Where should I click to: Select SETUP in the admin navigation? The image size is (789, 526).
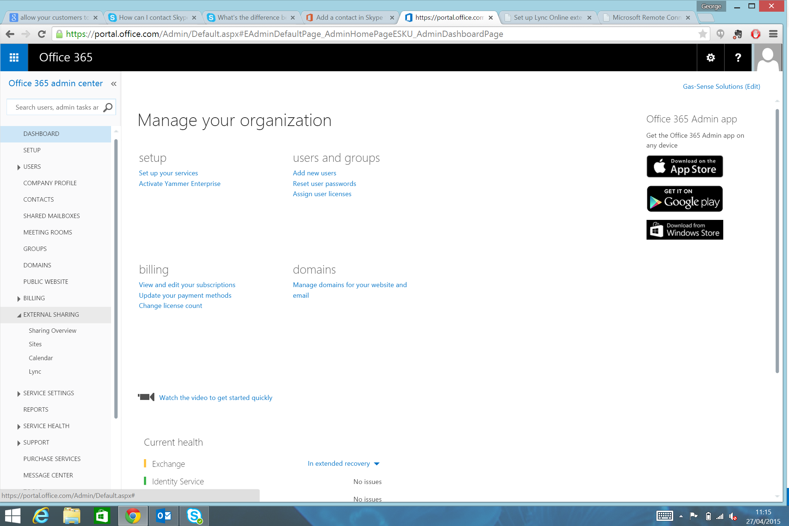pyautogui.click(x=32, y=150)
